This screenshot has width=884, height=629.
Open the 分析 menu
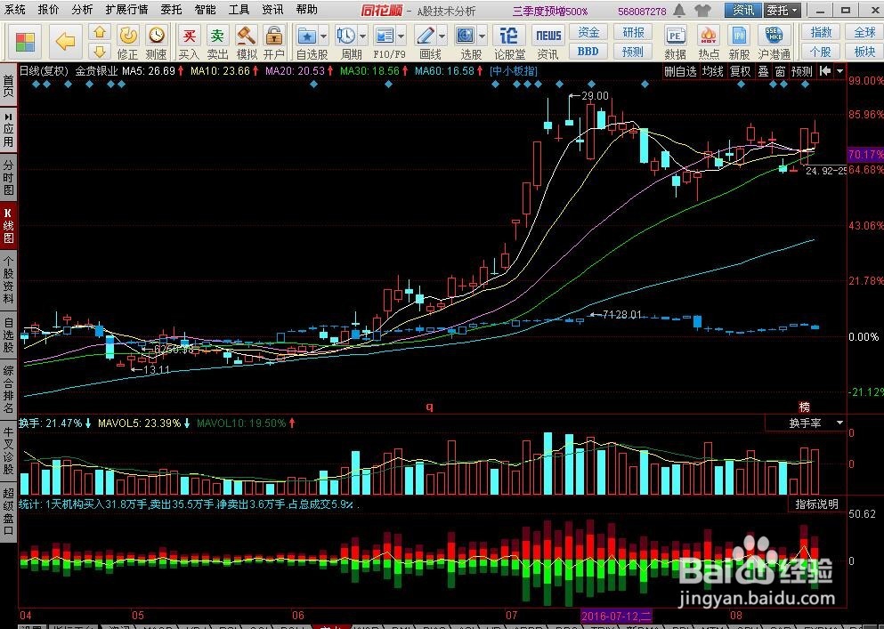82,10
